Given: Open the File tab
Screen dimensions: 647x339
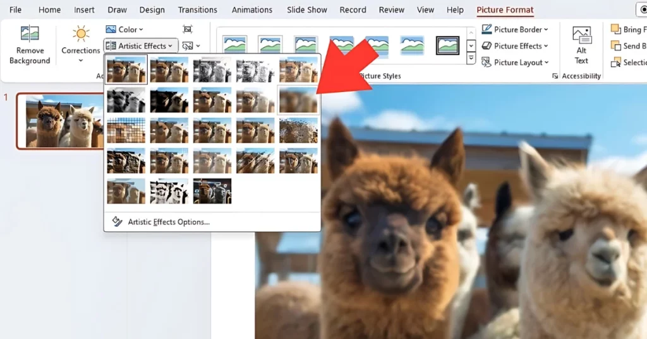Looking at the screenshot, I should (15, 10).
